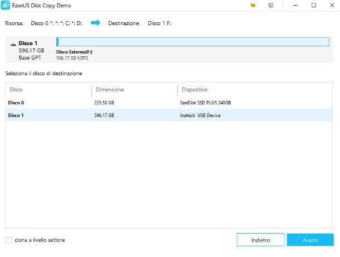Open the shopping cart purchase icon

point(253,6)
